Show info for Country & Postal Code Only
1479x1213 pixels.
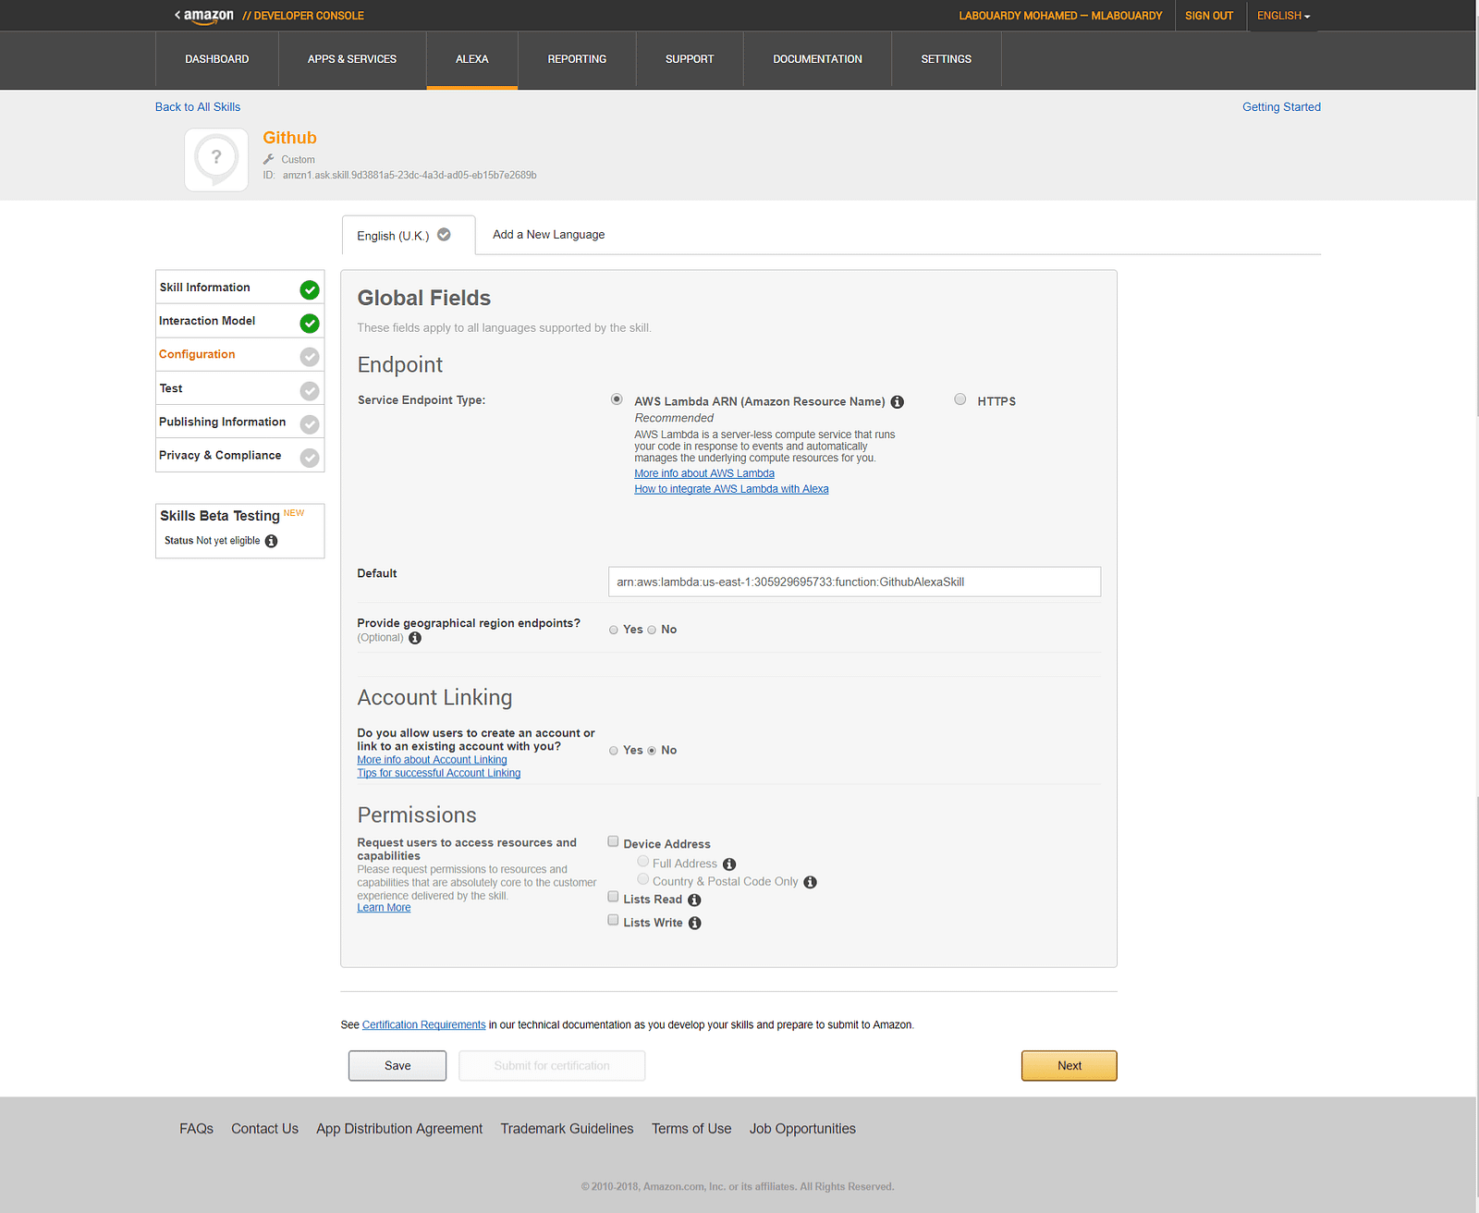(810, 882)
